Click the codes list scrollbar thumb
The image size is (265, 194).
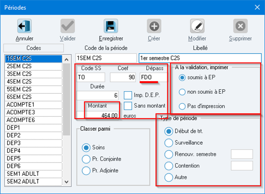coord(67,99)
